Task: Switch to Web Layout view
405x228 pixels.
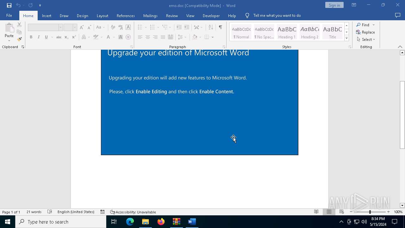Action: click(341, 212)
